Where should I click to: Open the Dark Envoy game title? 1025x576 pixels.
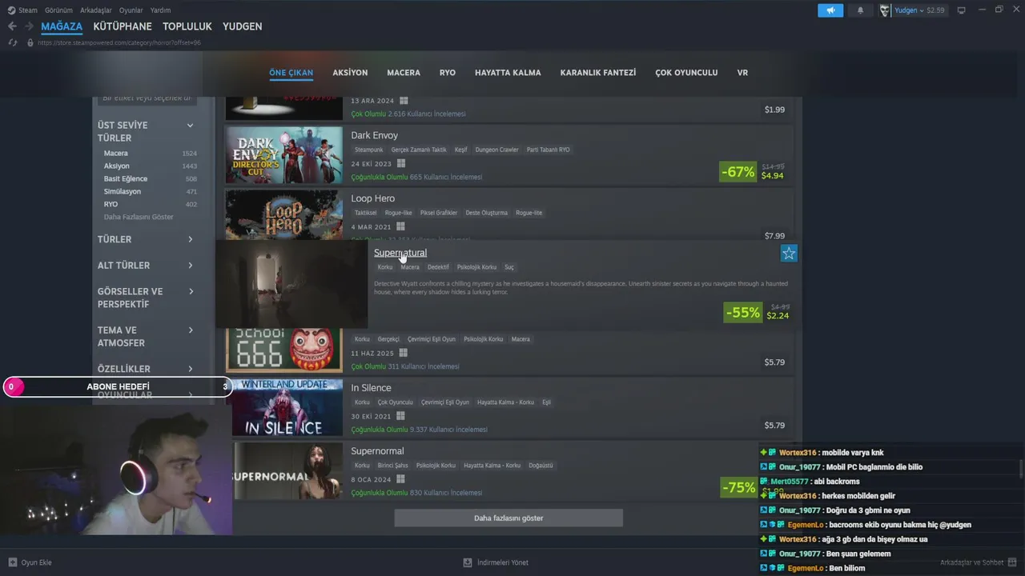(374, 135)
